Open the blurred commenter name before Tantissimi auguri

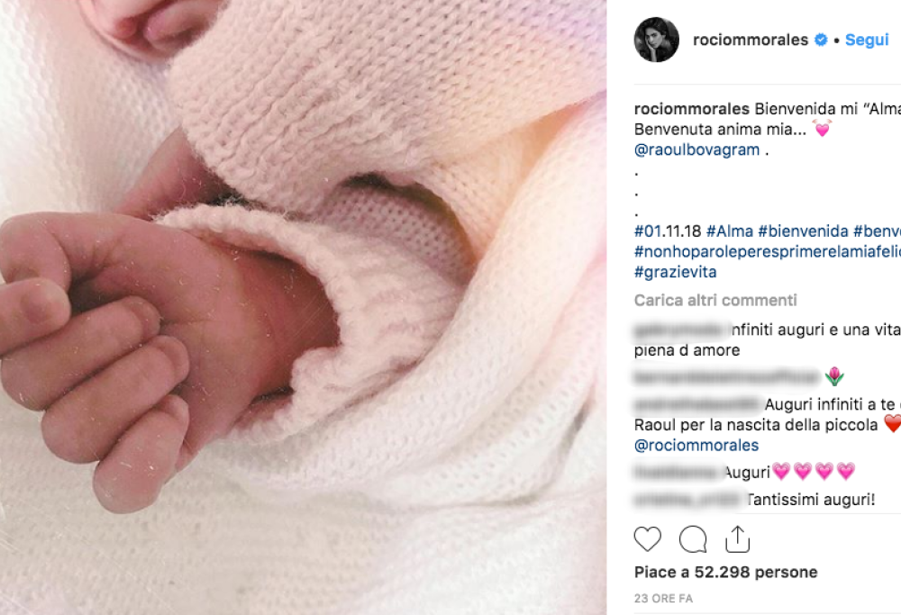pos(688,500)
